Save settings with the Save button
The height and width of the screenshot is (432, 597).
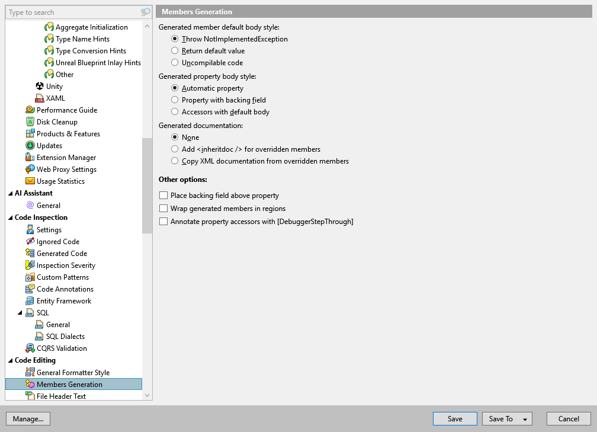tap(455, 418)
